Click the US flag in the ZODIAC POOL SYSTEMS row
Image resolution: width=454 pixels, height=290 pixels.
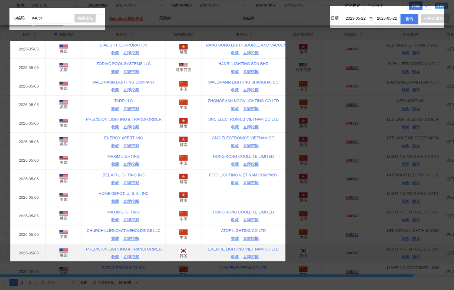64,65
